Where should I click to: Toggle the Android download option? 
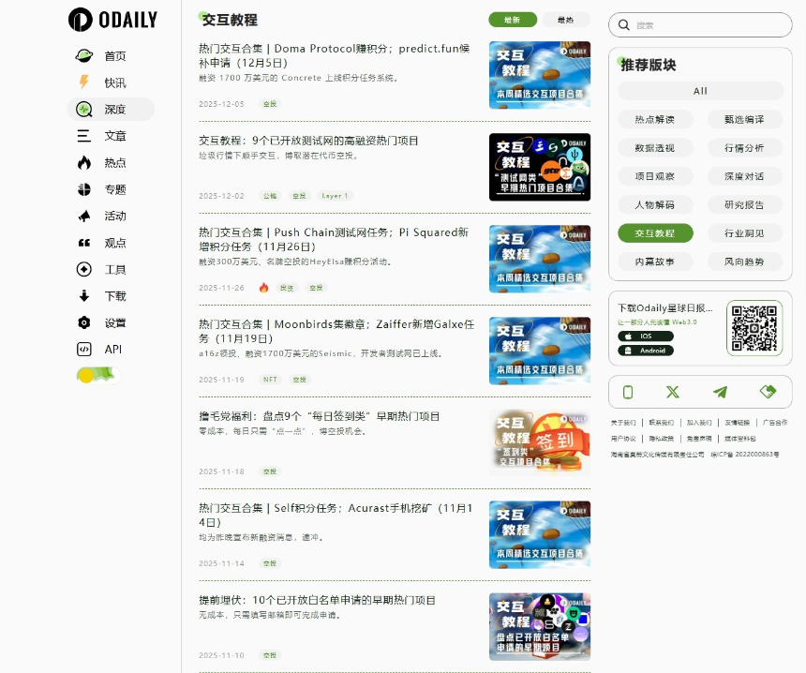click(644, 351)
